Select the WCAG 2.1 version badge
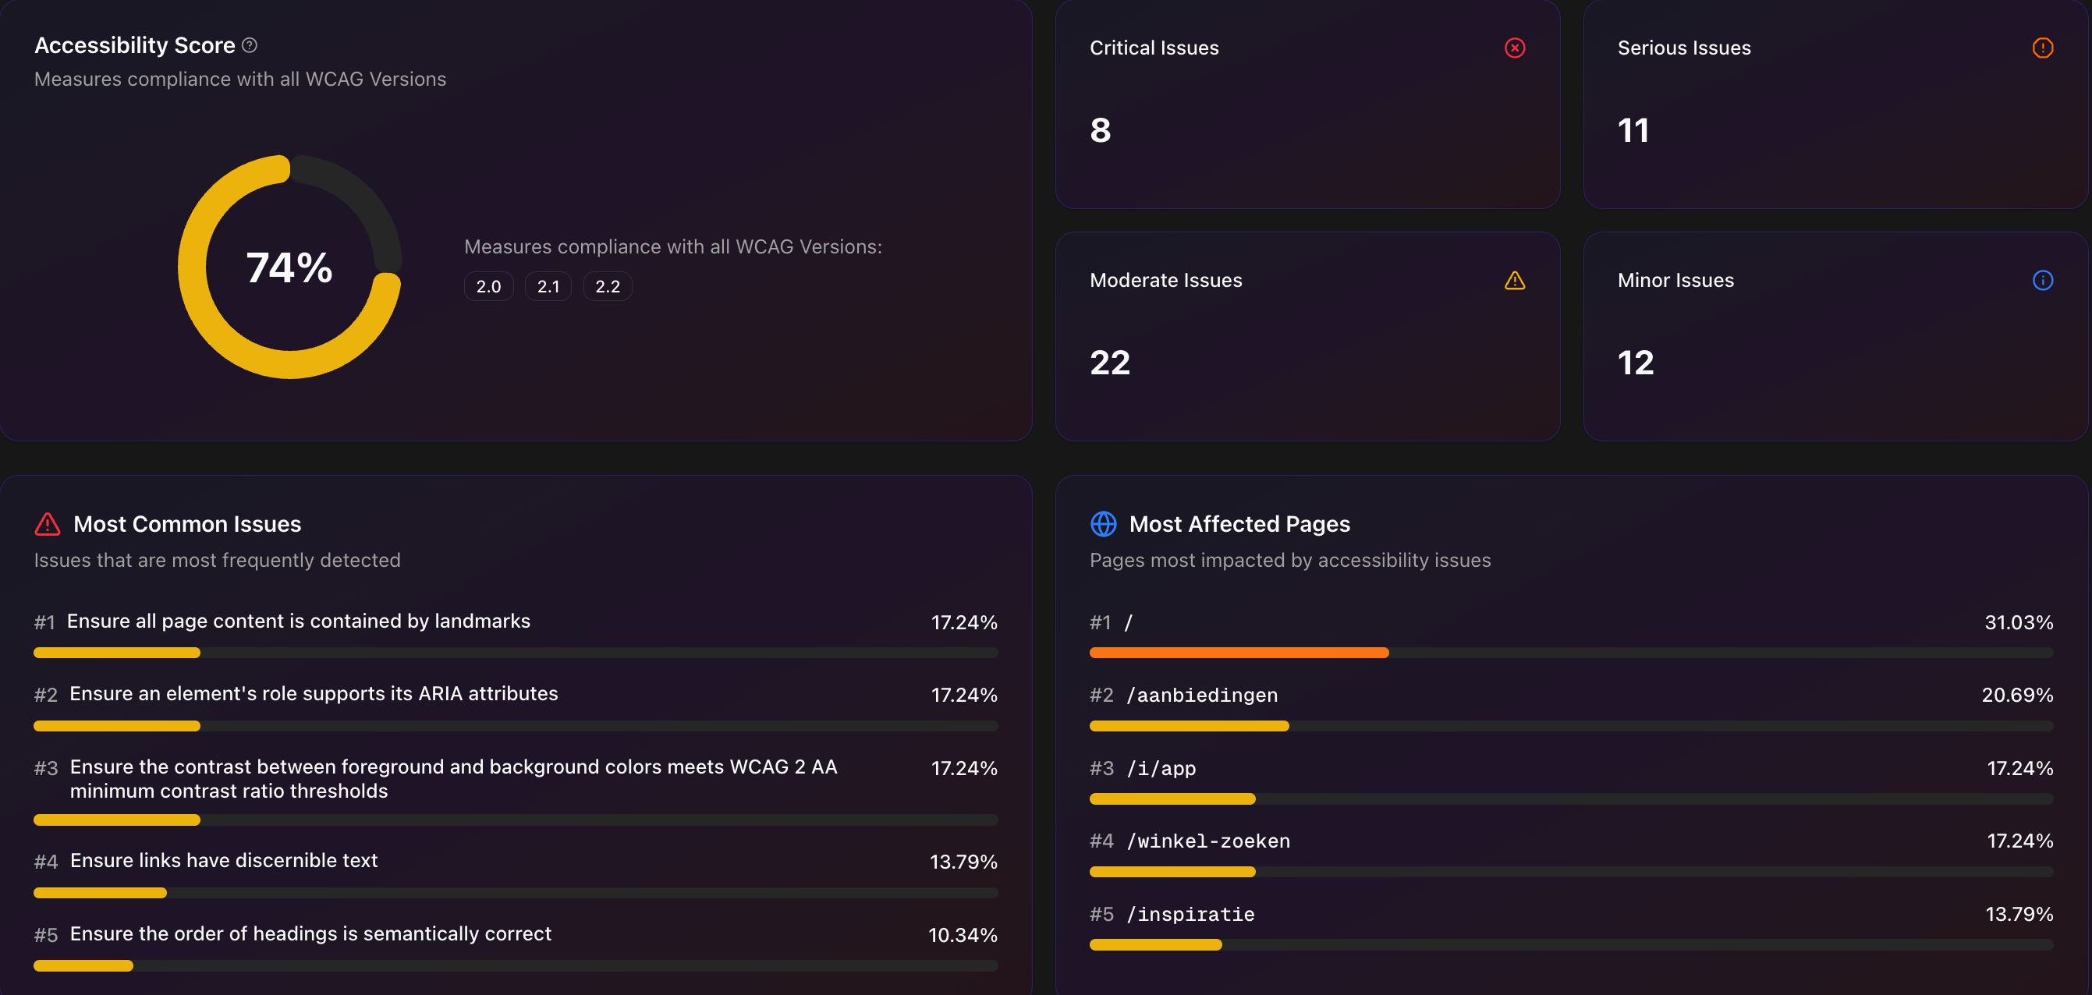The image size is (2092, 995). pyautogui.click(x=548, y=285)
